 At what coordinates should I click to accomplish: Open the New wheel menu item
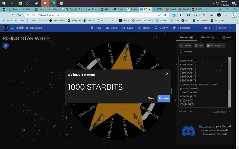96,28
